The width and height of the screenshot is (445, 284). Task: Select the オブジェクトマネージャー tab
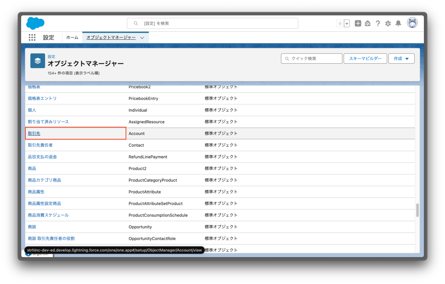point(111,37)
